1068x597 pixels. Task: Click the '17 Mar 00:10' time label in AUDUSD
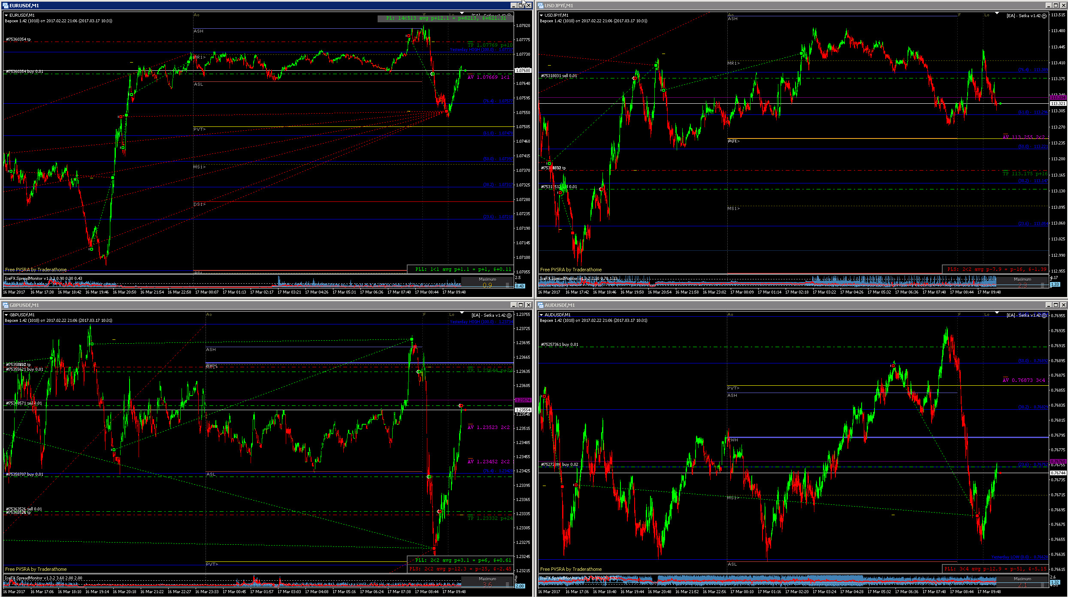point(742,592)
